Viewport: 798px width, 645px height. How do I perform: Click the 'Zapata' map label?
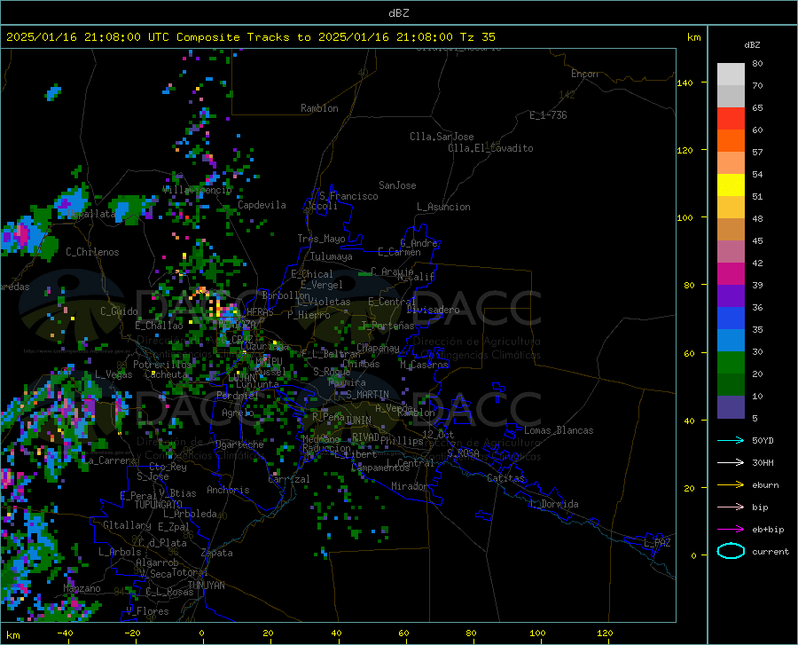217,553
